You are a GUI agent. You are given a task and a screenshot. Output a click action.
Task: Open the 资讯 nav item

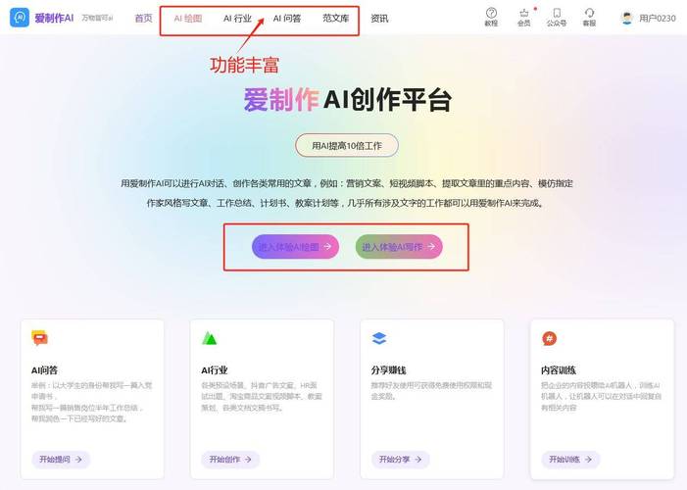coord(379,19)
